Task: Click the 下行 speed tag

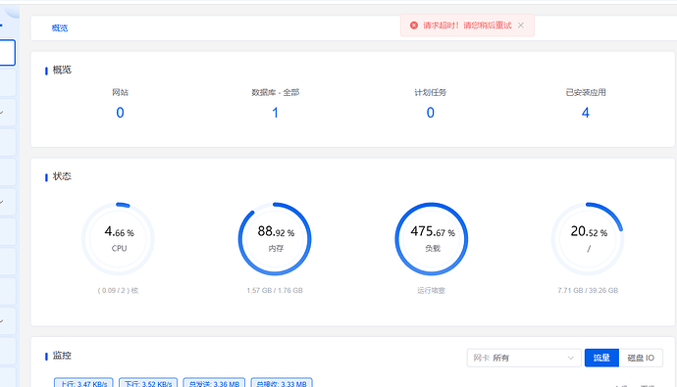Action: (148, 383)
